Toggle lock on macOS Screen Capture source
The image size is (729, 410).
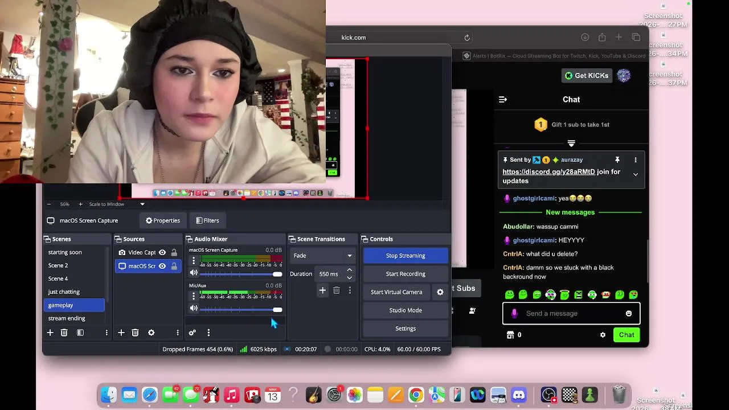pos(174,266)
